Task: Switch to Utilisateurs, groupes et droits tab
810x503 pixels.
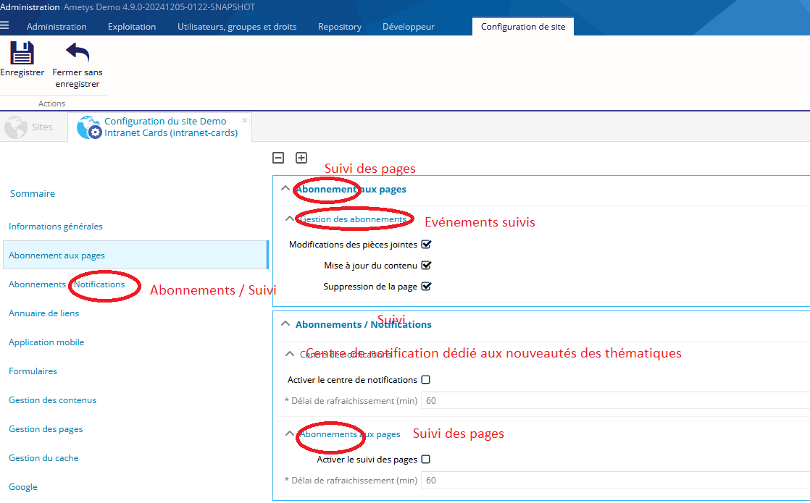Action: click(x=237, y=27)
